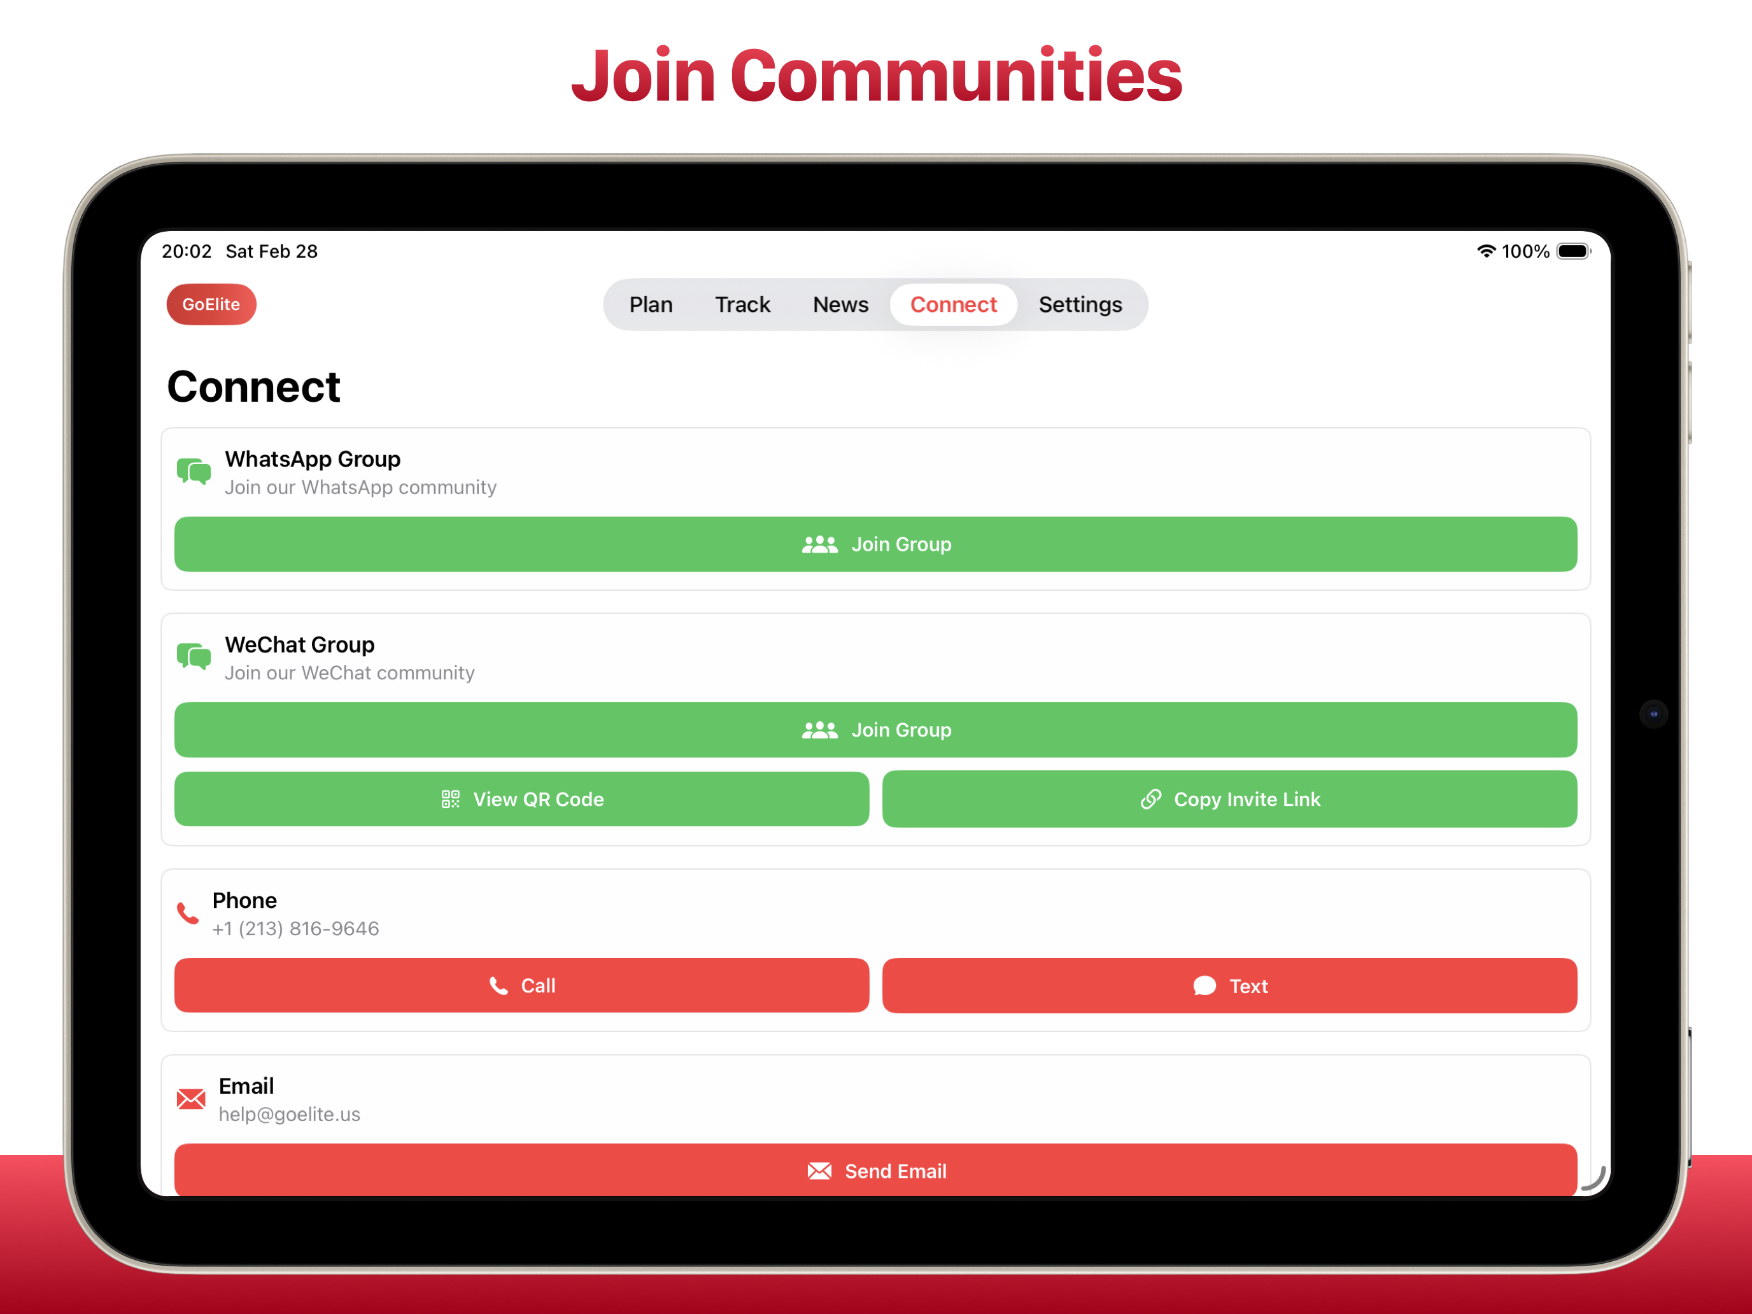1752x1314 pixels.
Task: Click the WeChat Group title
Action: point(299,645)
